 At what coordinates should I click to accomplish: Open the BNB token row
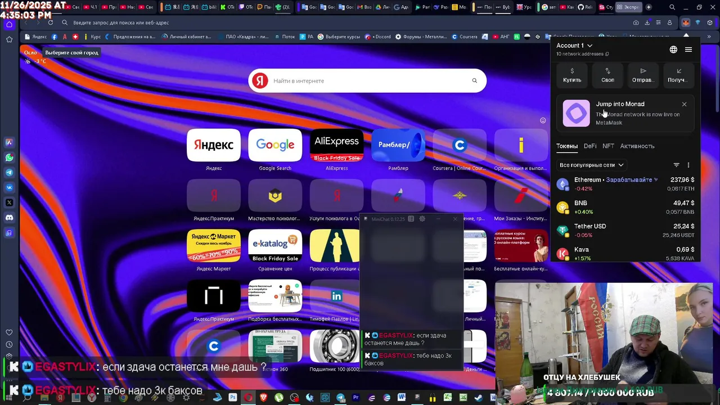625,207
